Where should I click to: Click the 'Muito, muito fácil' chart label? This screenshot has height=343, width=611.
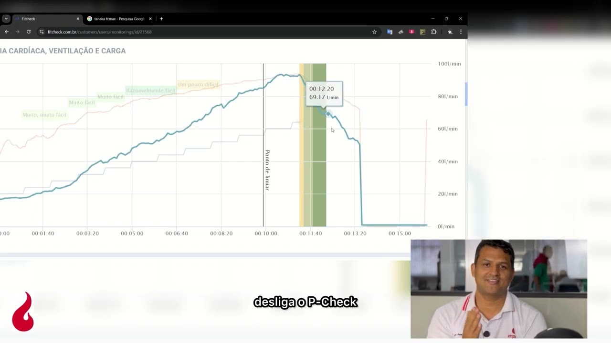point(44,115)
